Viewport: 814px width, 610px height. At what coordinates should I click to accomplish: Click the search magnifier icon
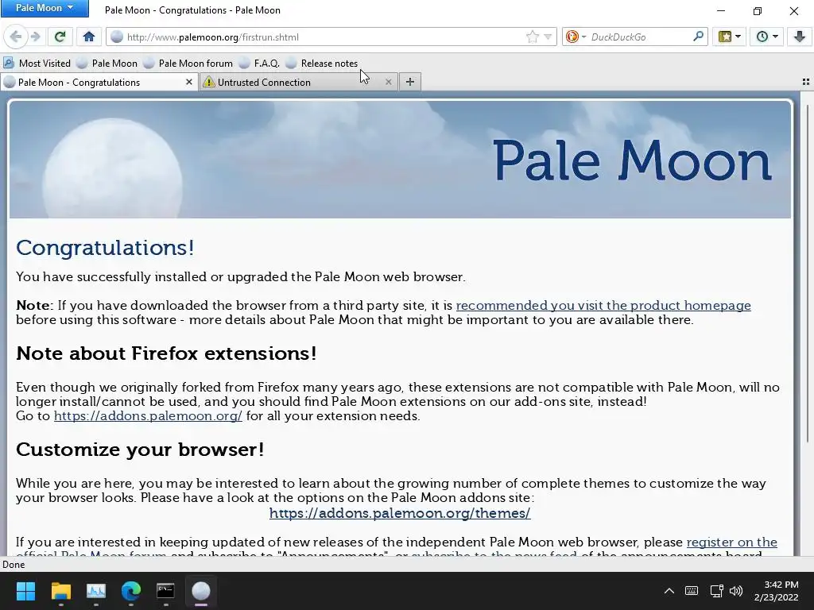click(x=699, y=37)
